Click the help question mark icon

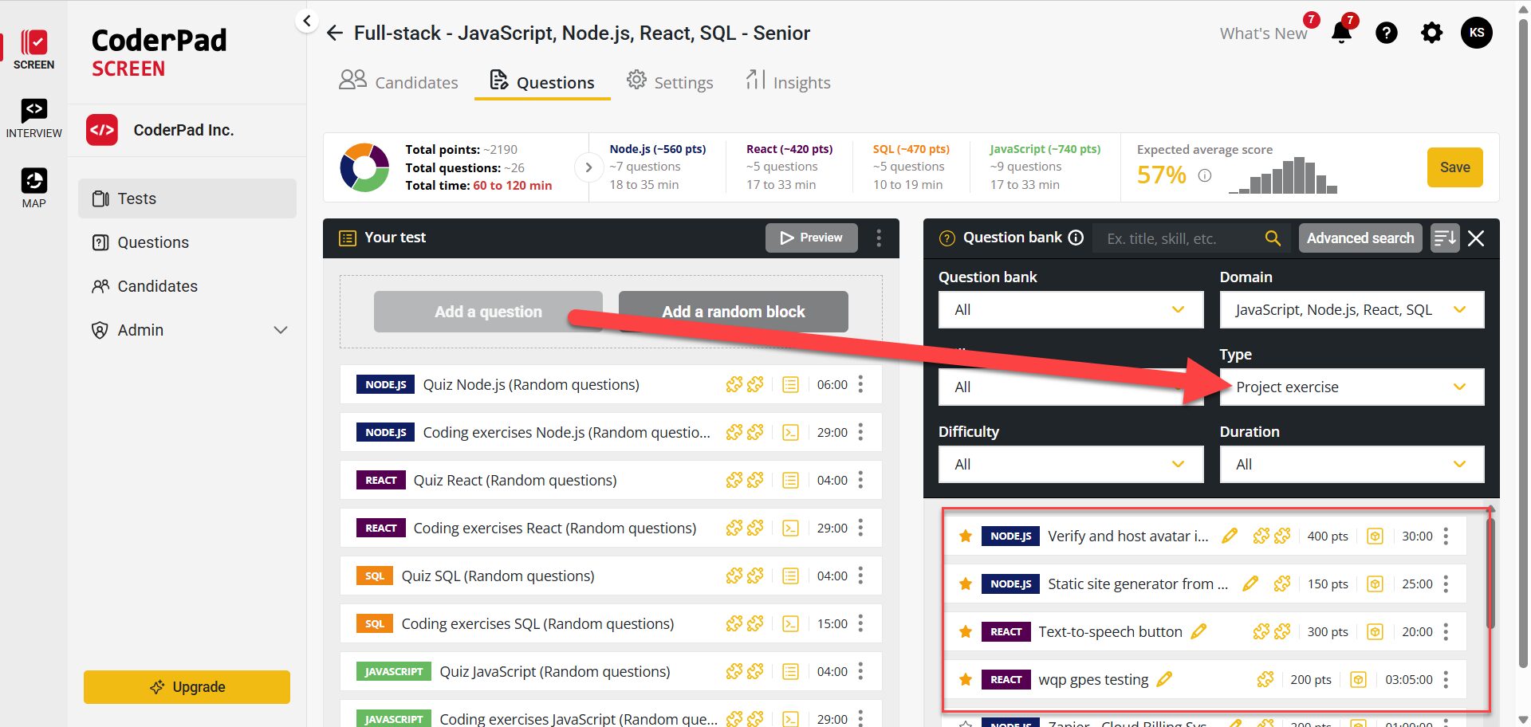(1387, 33)
